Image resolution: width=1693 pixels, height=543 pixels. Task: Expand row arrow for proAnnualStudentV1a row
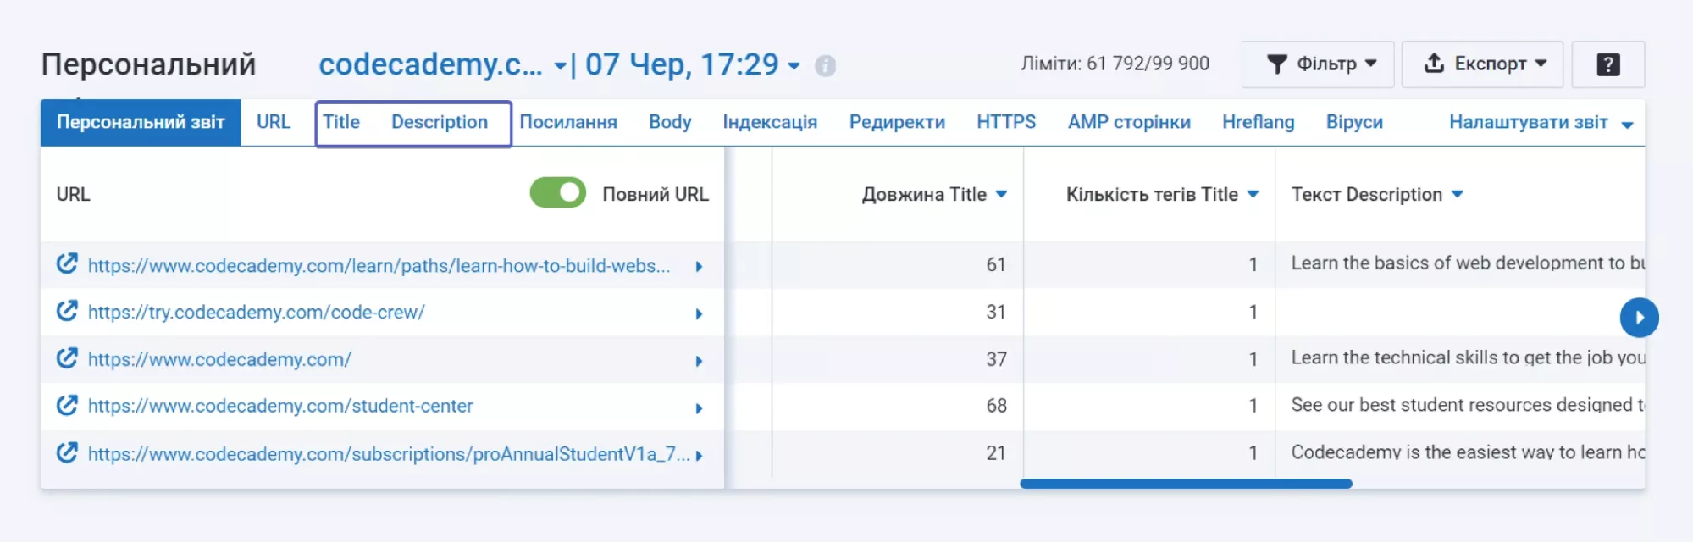pyautogui.click(x=699, y=455)
